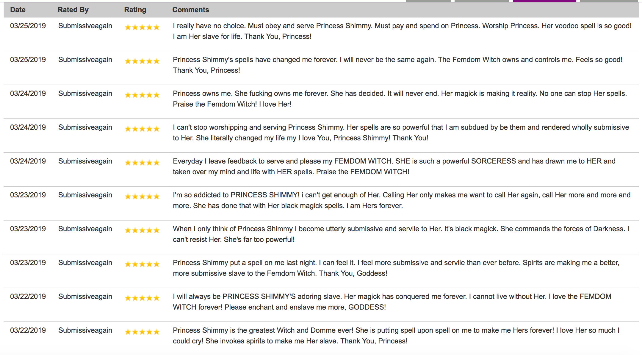Click star rating for 'I really have no choice' review
Viewport: 642px width, 355px height.
pos(142,28)
